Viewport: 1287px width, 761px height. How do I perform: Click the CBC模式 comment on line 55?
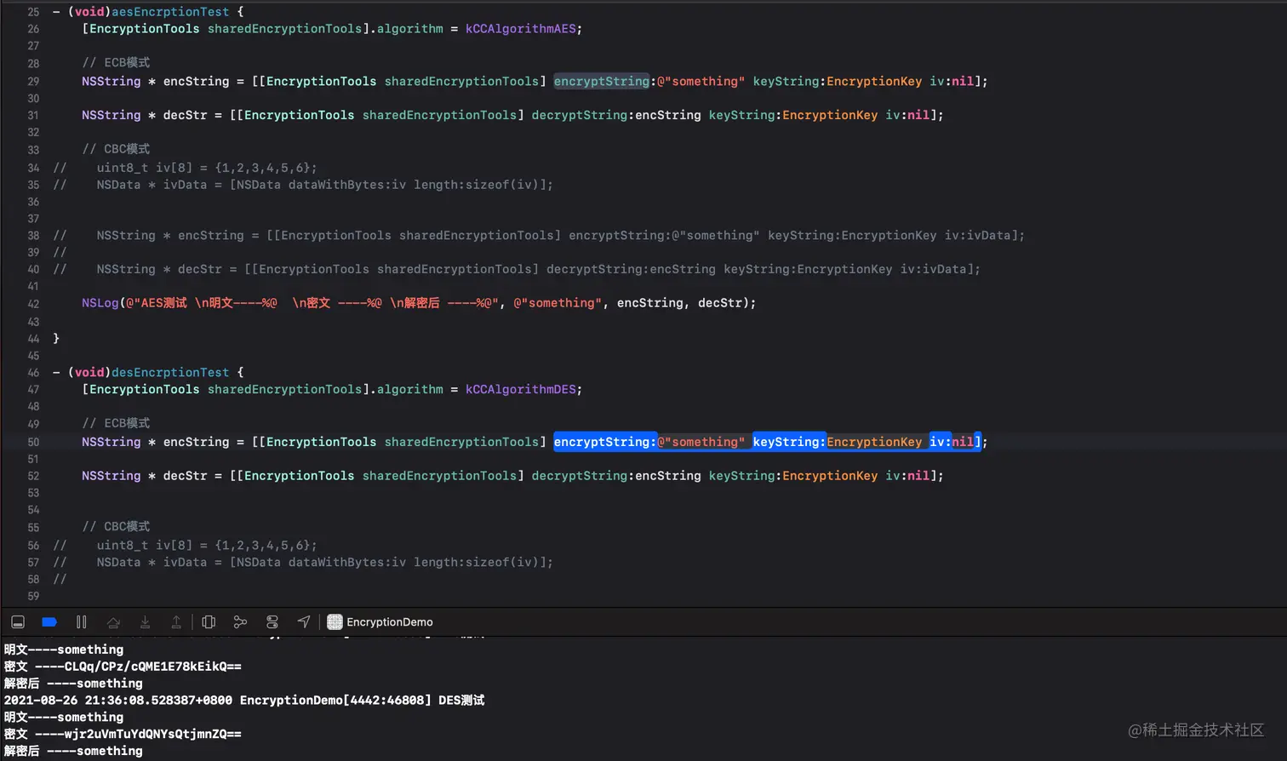pos(116,527)
